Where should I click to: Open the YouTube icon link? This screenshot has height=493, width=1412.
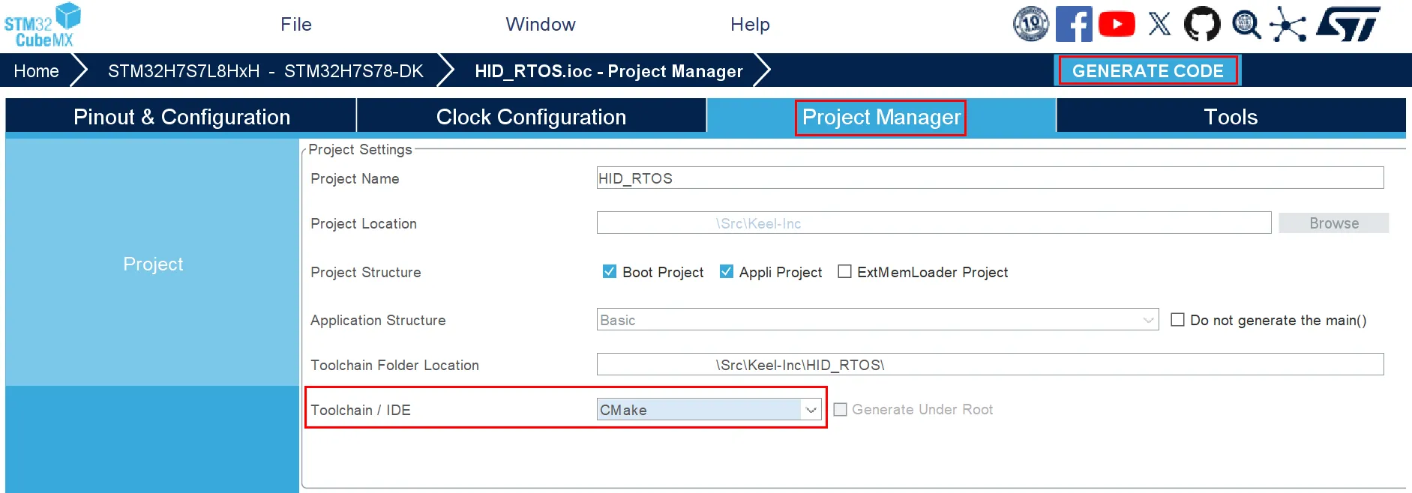pos(1117,24)
